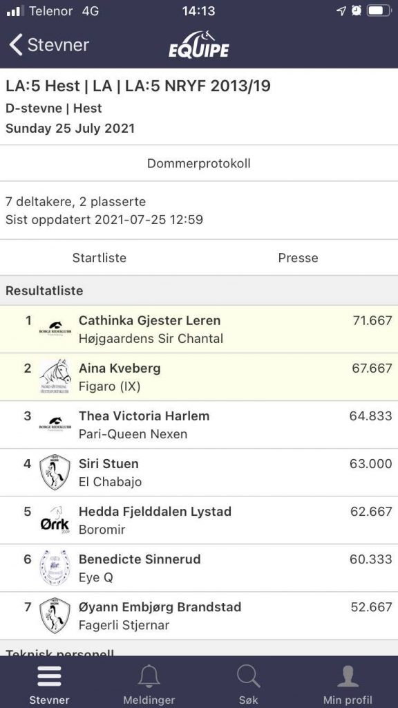Screen dimensions: 398x708
Task: Tap the shield club logo beside Siri Stuen
Action: [55, 472]
